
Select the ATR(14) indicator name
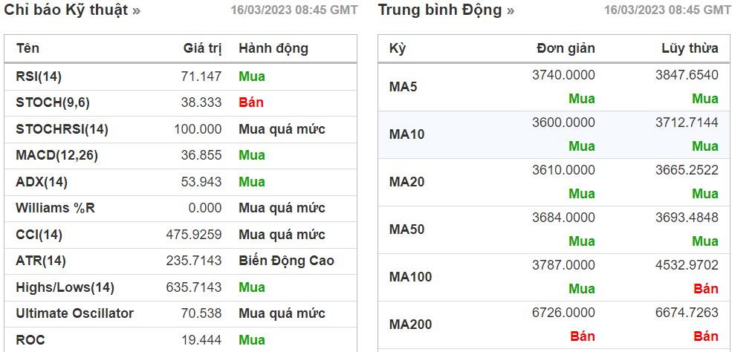(x=41, y=261)
